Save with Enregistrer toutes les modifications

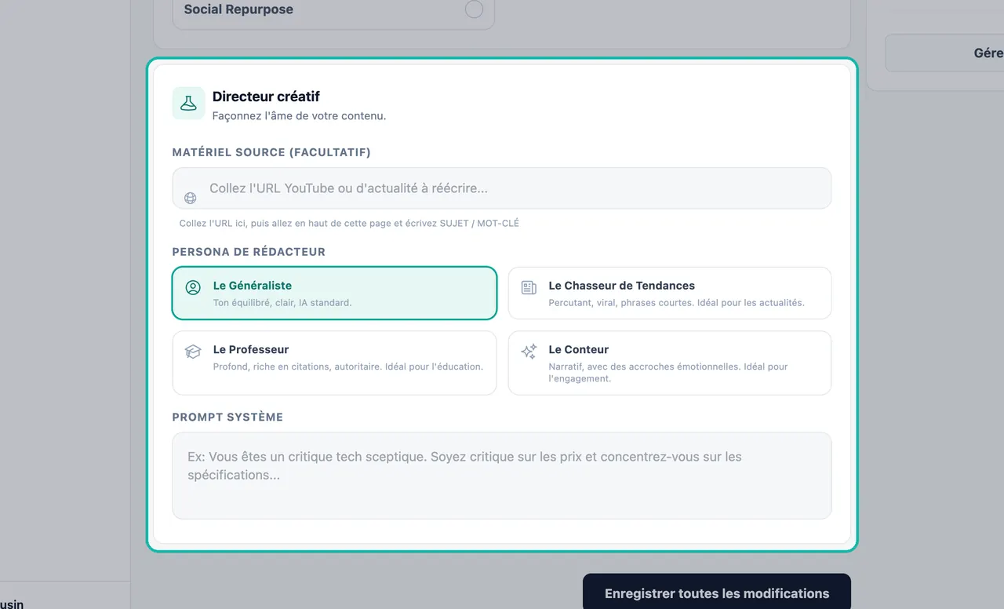click(x=717, y=592)
